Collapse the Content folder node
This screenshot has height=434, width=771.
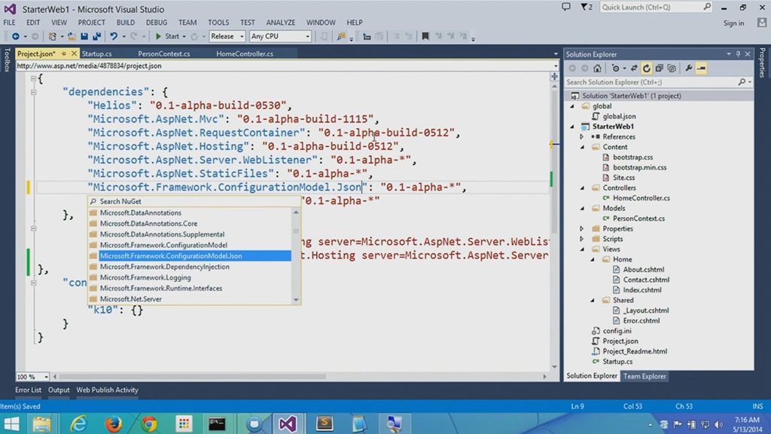[582, 147]
